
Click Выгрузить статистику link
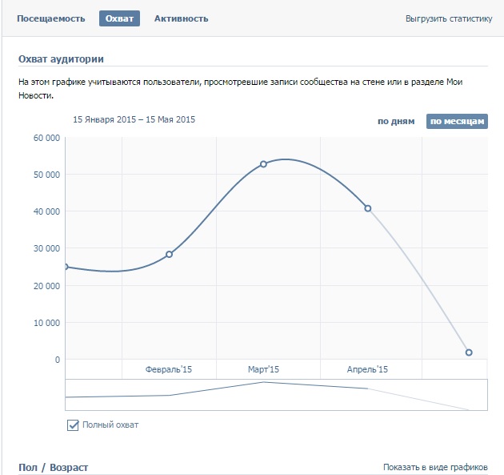point(448,18)
